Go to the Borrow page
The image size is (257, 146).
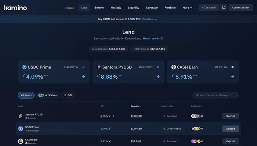(99, 8)
